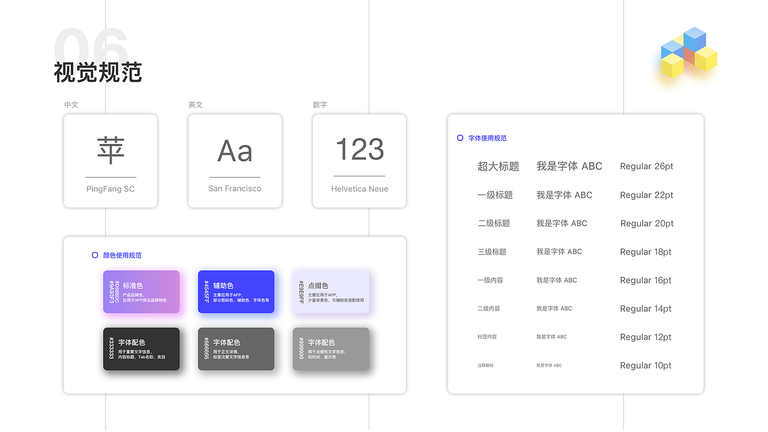Click the Regular 22pt value
768x432 pixels.
pyautogui.click(x=647, y=195)
